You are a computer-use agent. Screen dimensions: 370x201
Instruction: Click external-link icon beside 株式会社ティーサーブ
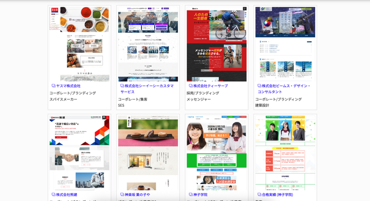click(x=191, y=86)
